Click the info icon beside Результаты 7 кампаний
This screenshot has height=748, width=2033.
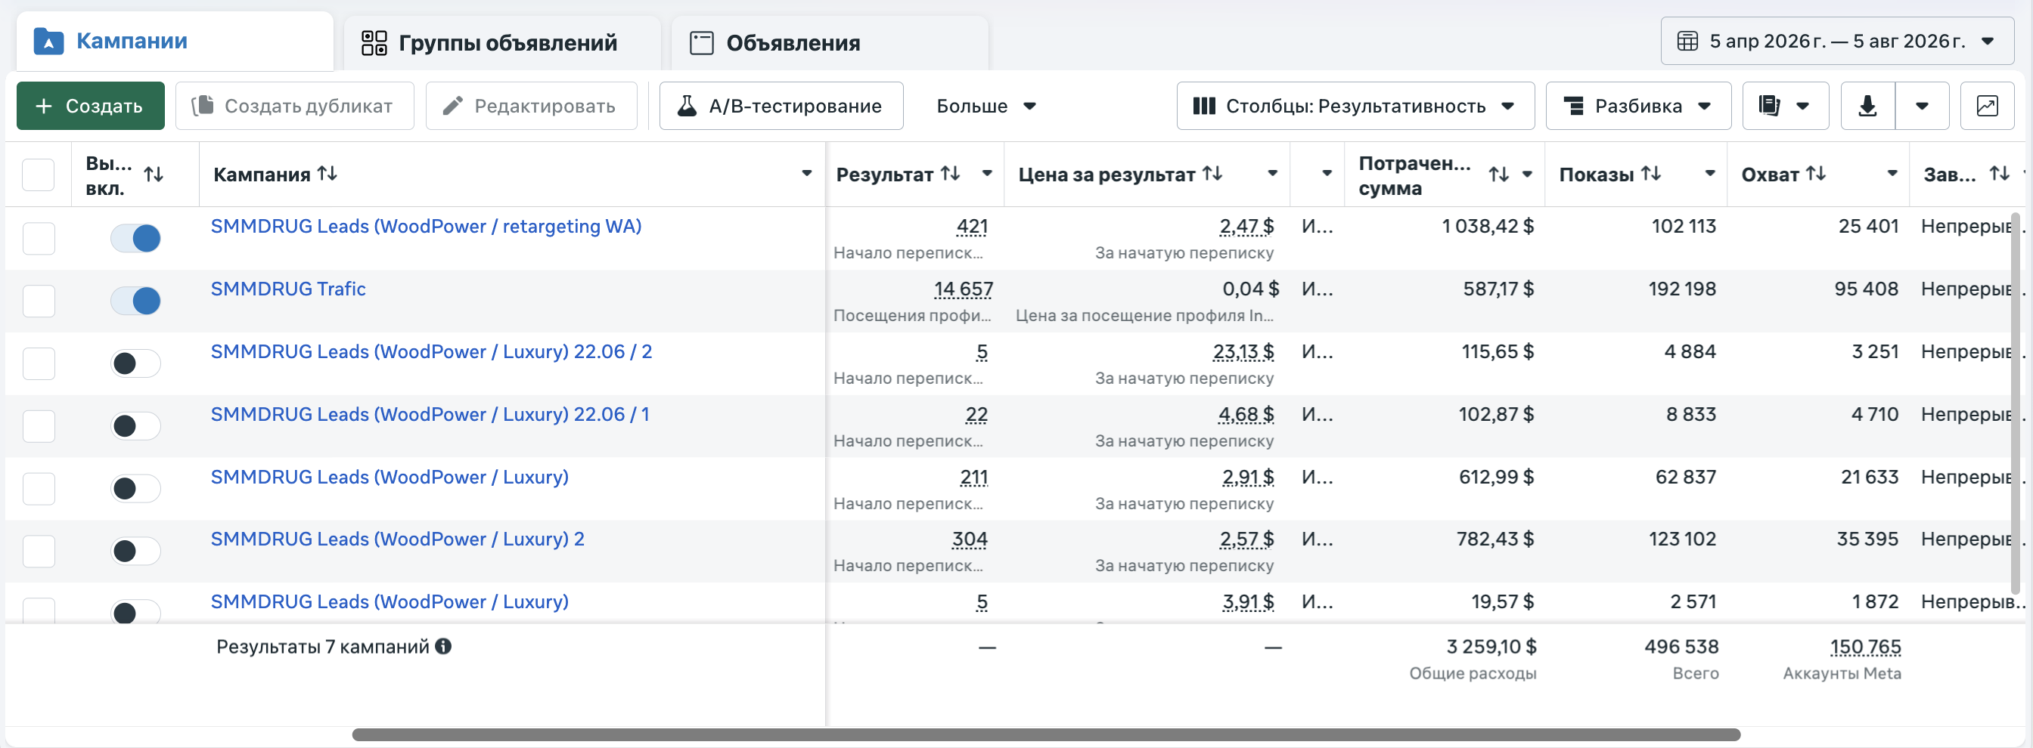(443, 646)
